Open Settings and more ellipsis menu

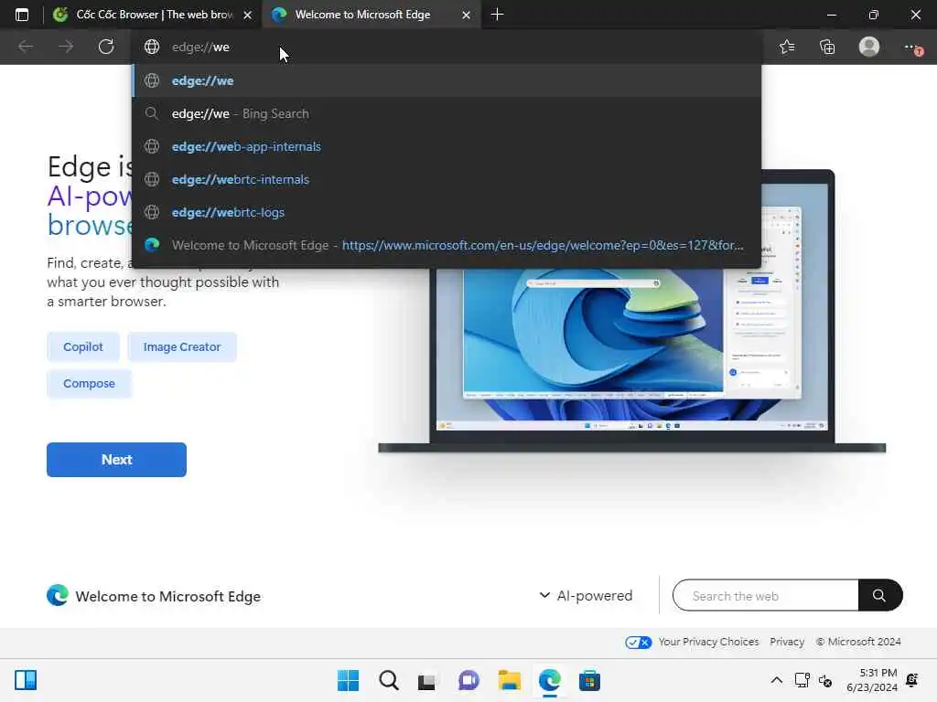[912, 48]
